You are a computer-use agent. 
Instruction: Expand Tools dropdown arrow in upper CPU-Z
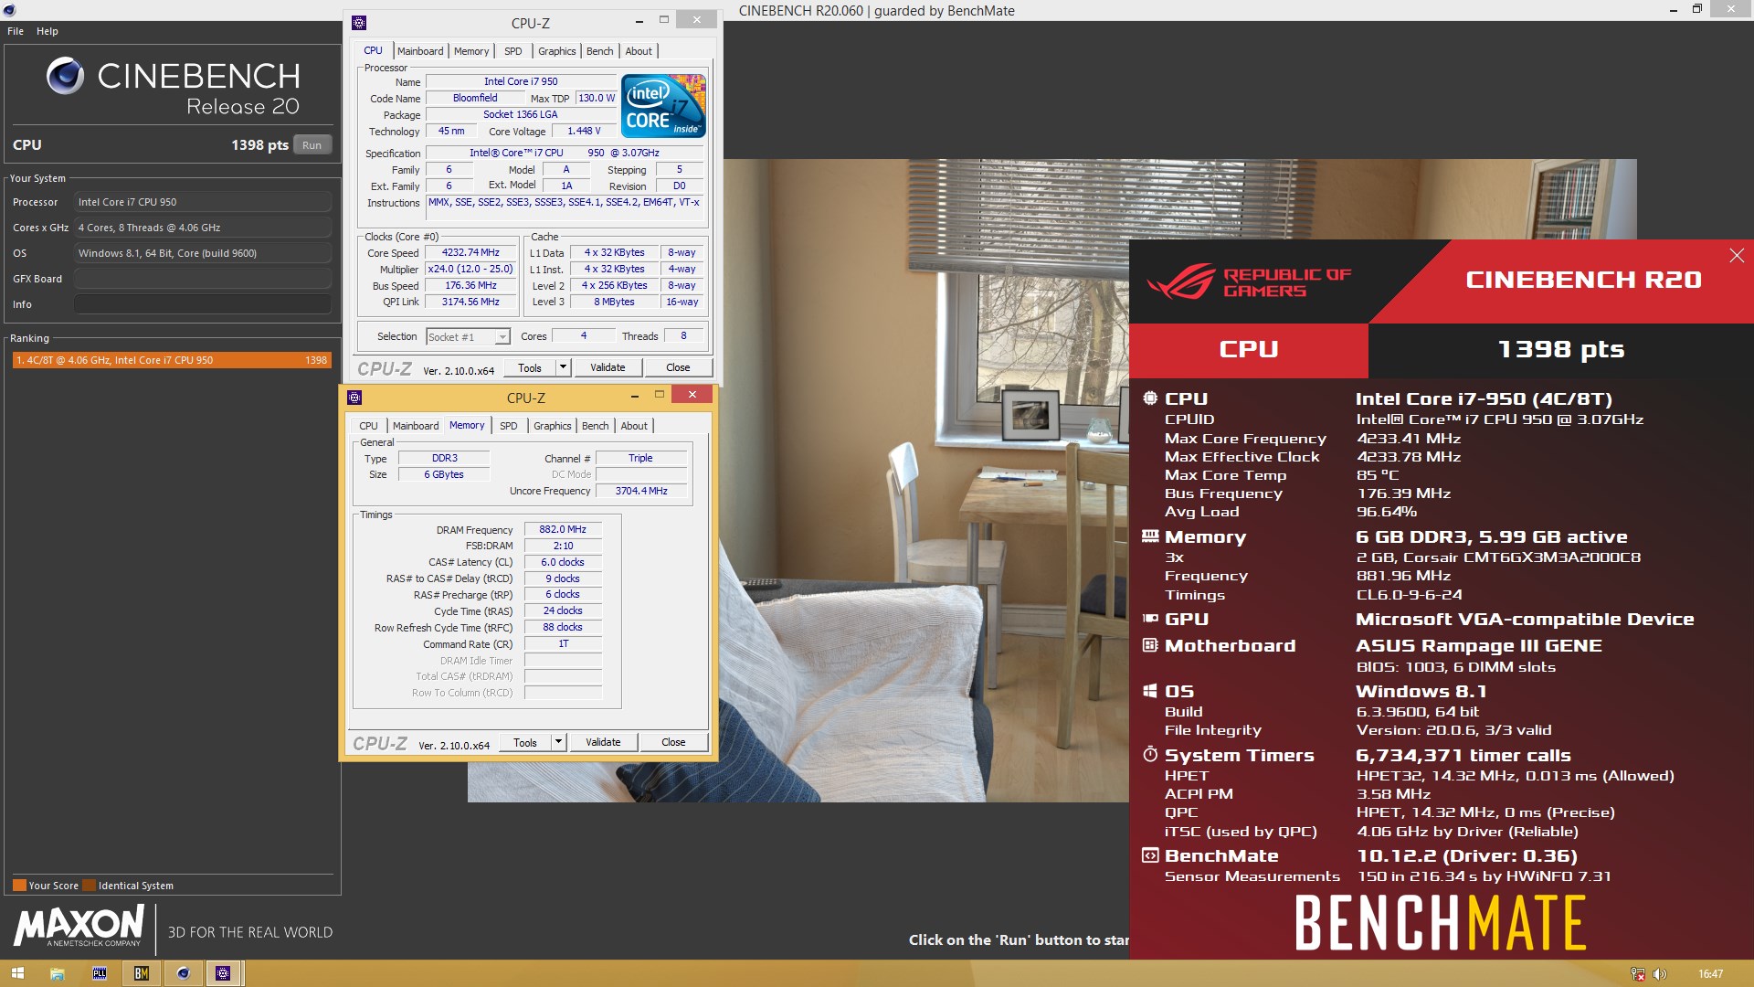point(563,367)
